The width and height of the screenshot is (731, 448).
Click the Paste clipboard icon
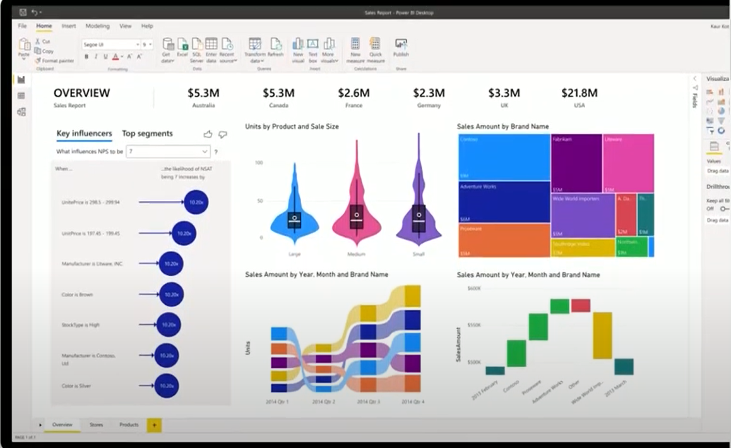pos(24,45)
